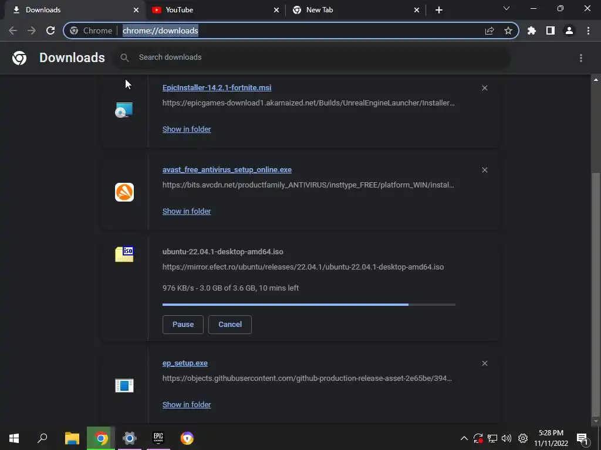Open the Windows Start menu

[14, 438]
